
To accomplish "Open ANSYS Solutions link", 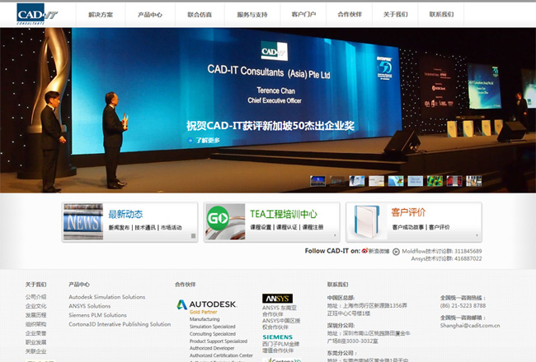I will point(90,306).
